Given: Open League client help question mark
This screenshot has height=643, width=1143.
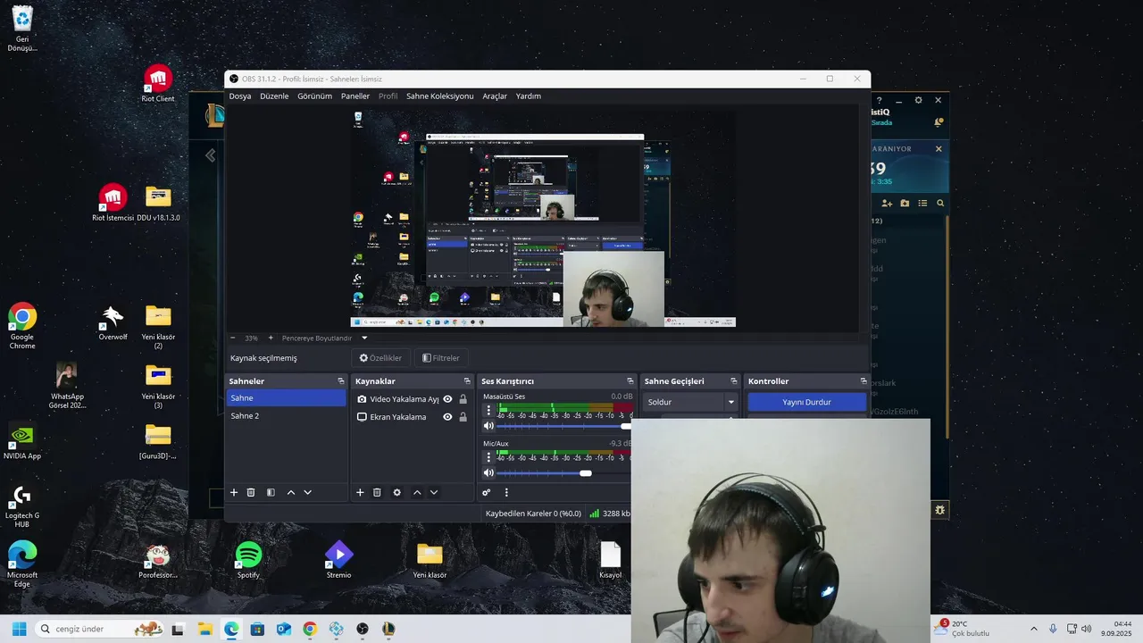Looking at the screenshot, I should pyautogui.click(x=879, y=100).
